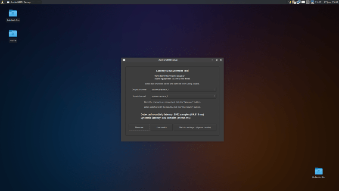Maximize the Audio/MIDI Setup window
The width and height of the screenshot is (339, 191).
(x=216, y=60)
